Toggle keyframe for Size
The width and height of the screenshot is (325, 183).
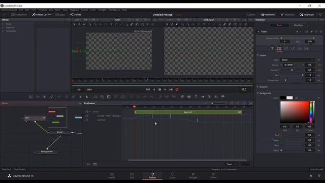[x=319, y=75]
